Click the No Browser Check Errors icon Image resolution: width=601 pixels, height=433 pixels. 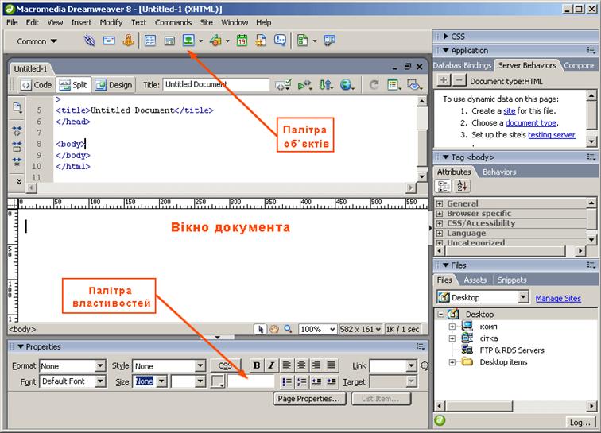click(x=283, y=85)
